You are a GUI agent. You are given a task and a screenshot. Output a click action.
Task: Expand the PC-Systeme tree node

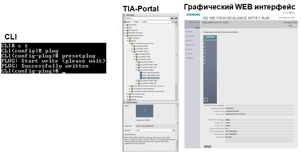(125, 30)
